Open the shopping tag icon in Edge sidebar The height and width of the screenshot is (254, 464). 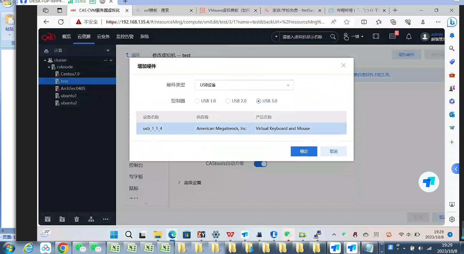(452, 62)
